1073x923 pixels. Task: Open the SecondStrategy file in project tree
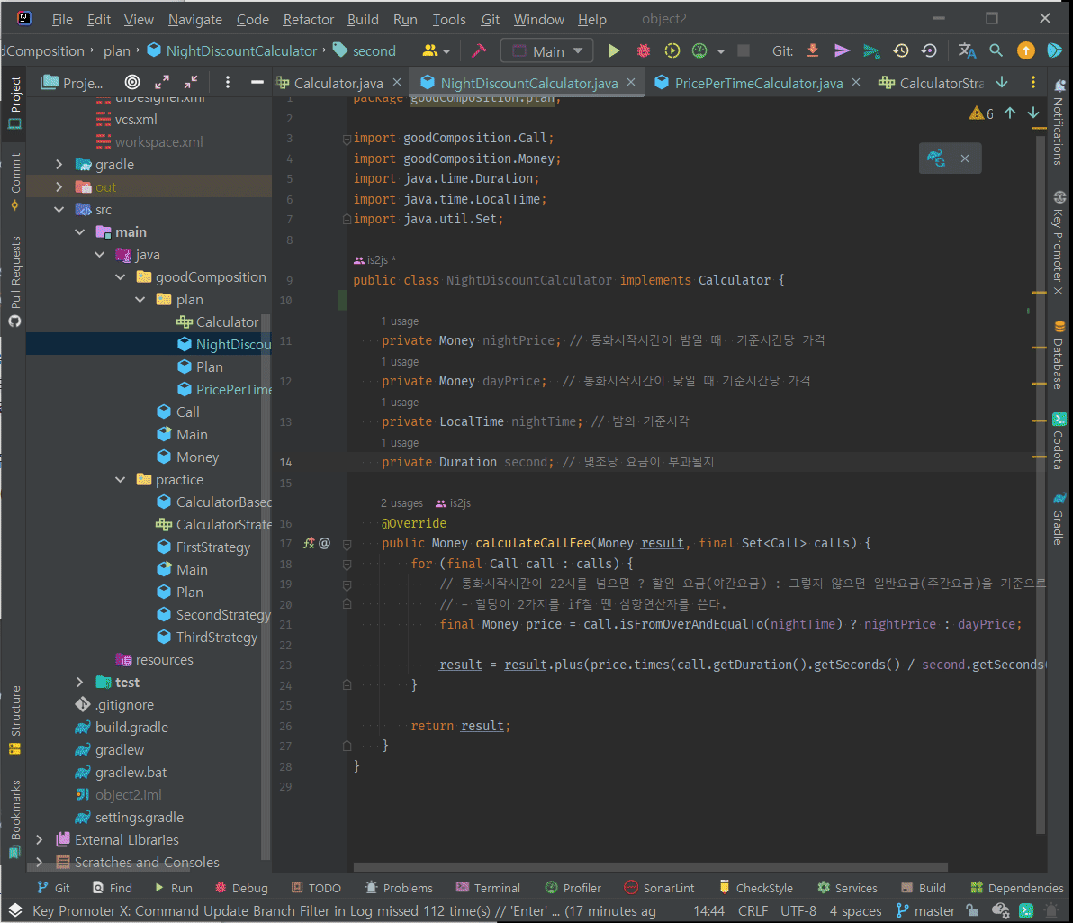point(221,615)
